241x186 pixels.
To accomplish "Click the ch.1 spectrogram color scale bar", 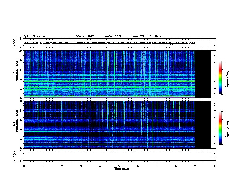I will click(x=220, y=78).
